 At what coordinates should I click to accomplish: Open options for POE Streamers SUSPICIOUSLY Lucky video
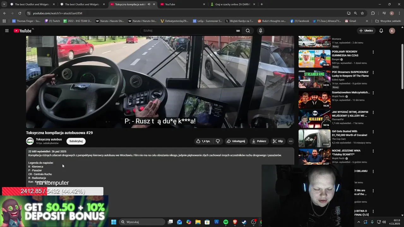(x=373, y=73)
